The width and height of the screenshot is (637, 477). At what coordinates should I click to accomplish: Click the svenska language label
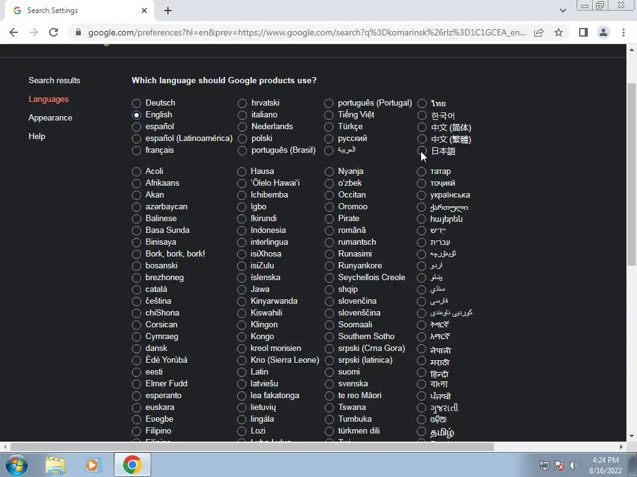pyautogui.click(x=353, y=383)
